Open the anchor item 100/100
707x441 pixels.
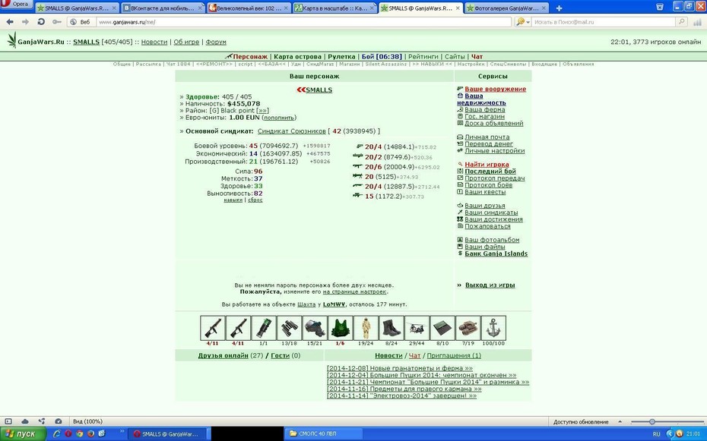[x=493, y=328]
